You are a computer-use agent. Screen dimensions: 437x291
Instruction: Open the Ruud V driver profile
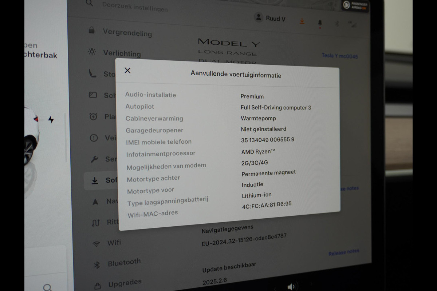[270, 18]
